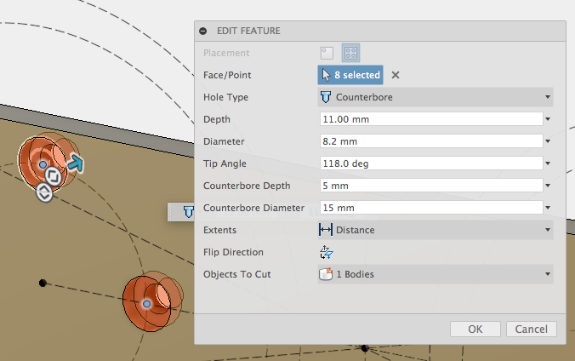The width and height of the screenshot is (575, 361).
Task: Expand the Diameter field dropdown arrow
Action: point(548,141)
